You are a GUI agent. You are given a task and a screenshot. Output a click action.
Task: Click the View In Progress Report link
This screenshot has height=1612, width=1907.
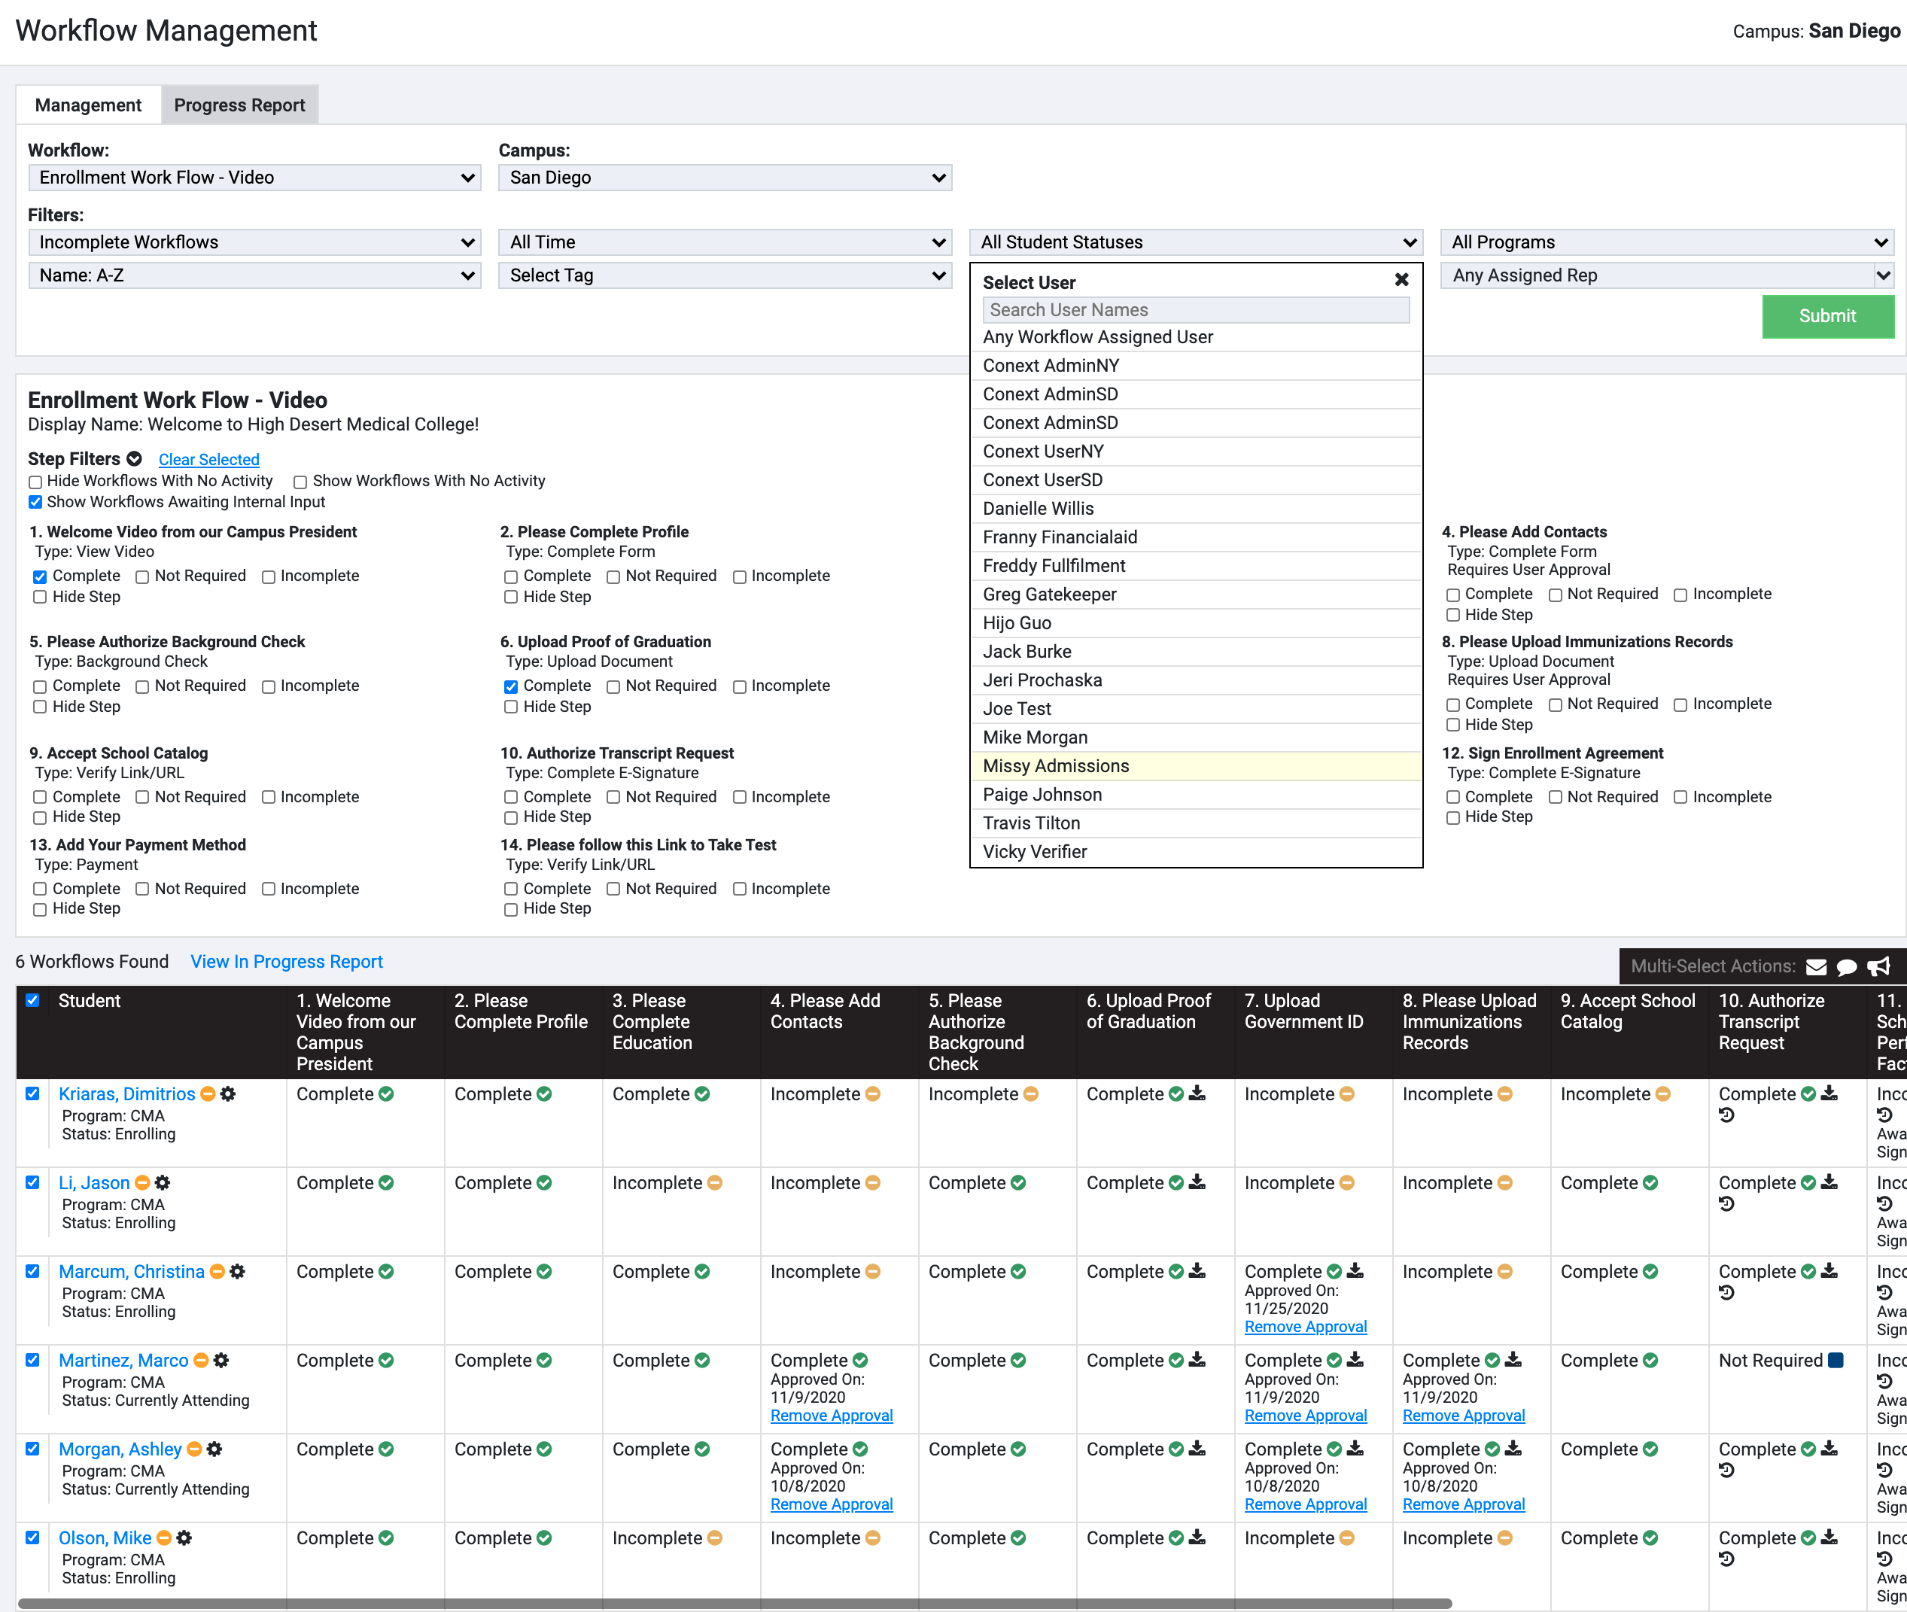point(286,961)
